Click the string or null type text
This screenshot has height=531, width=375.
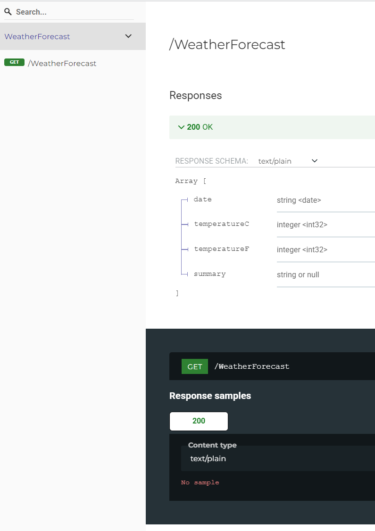coord(298,274)
